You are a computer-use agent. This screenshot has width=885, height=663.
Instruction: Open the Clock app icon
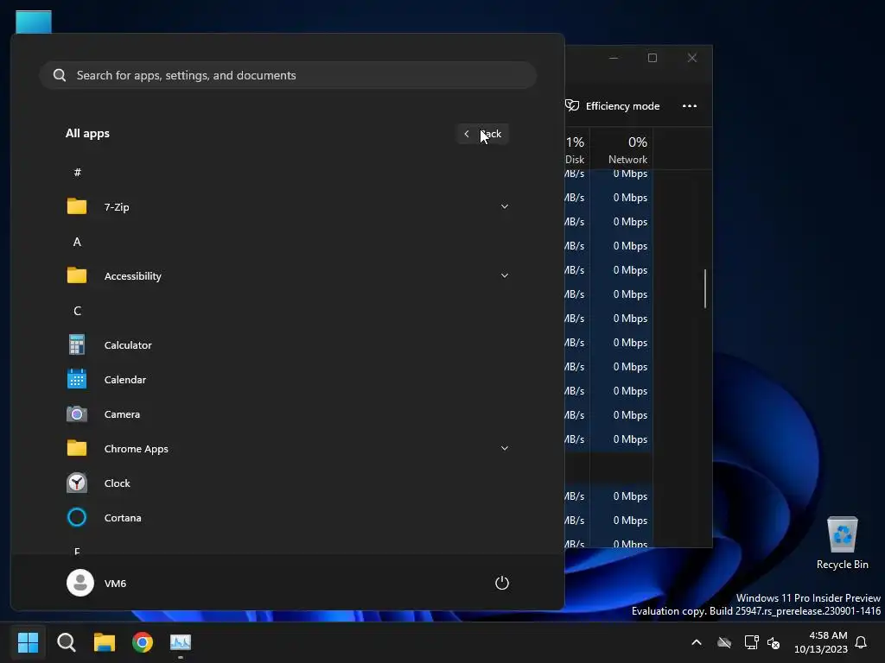point(77,483)
